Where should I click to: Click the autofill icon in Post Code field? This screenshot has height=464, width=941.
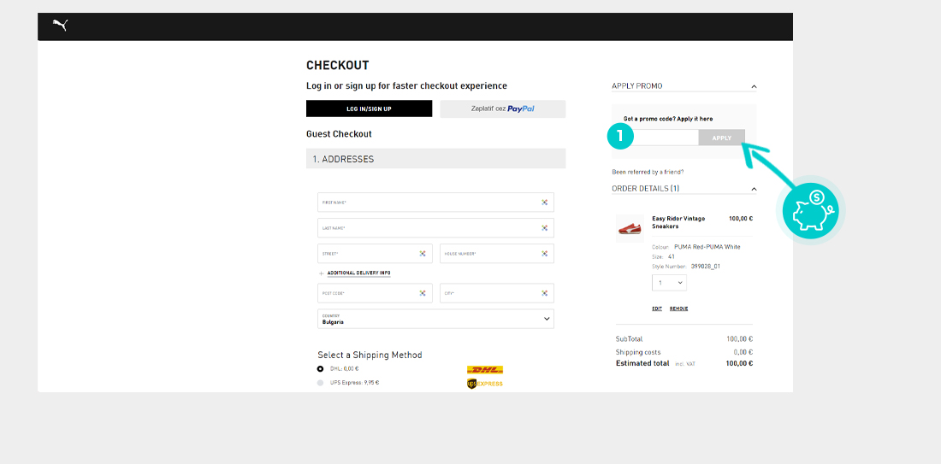coord(423,293)
